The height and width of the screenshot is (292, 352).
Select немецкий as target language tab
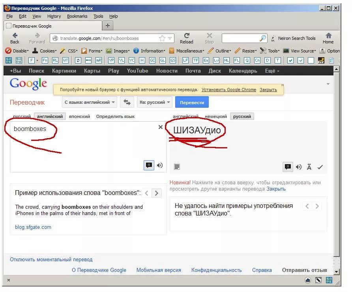[216, 116]
